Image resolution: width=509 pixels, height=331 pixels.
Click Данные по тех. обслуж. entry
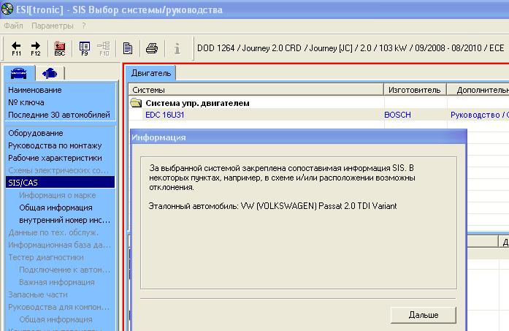[53, 232]
